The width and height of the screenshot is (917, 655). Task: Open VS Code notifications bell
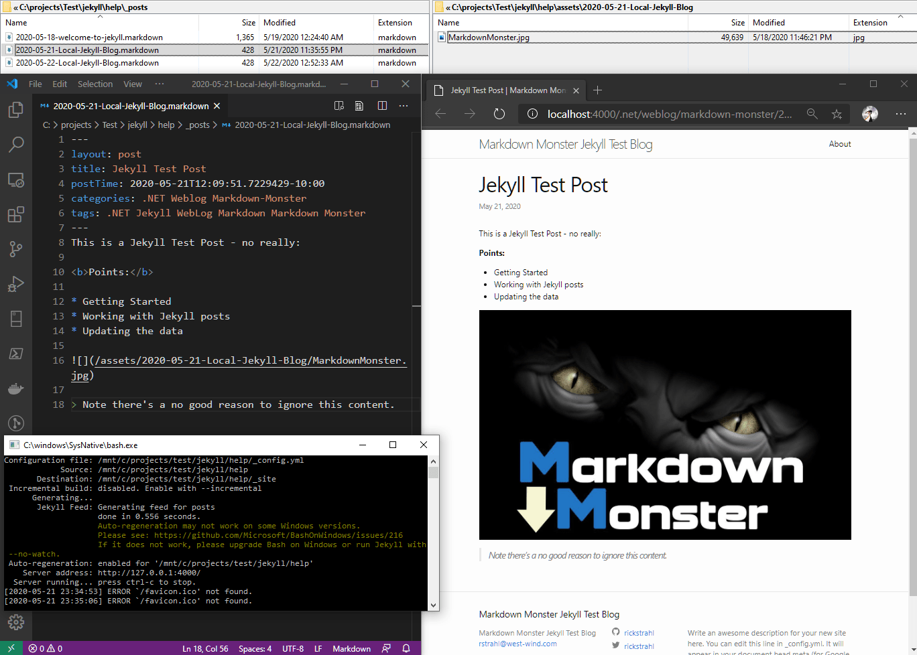(x=406, y=648)
